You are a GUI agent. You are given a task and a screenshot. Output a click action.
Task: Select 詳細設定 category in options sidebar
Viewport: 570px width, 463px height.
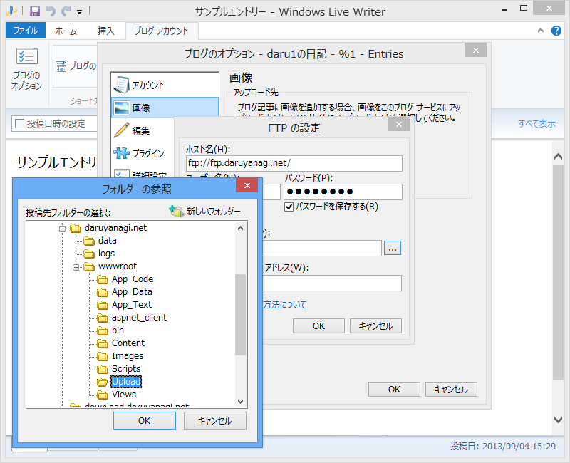pos(143,174)
